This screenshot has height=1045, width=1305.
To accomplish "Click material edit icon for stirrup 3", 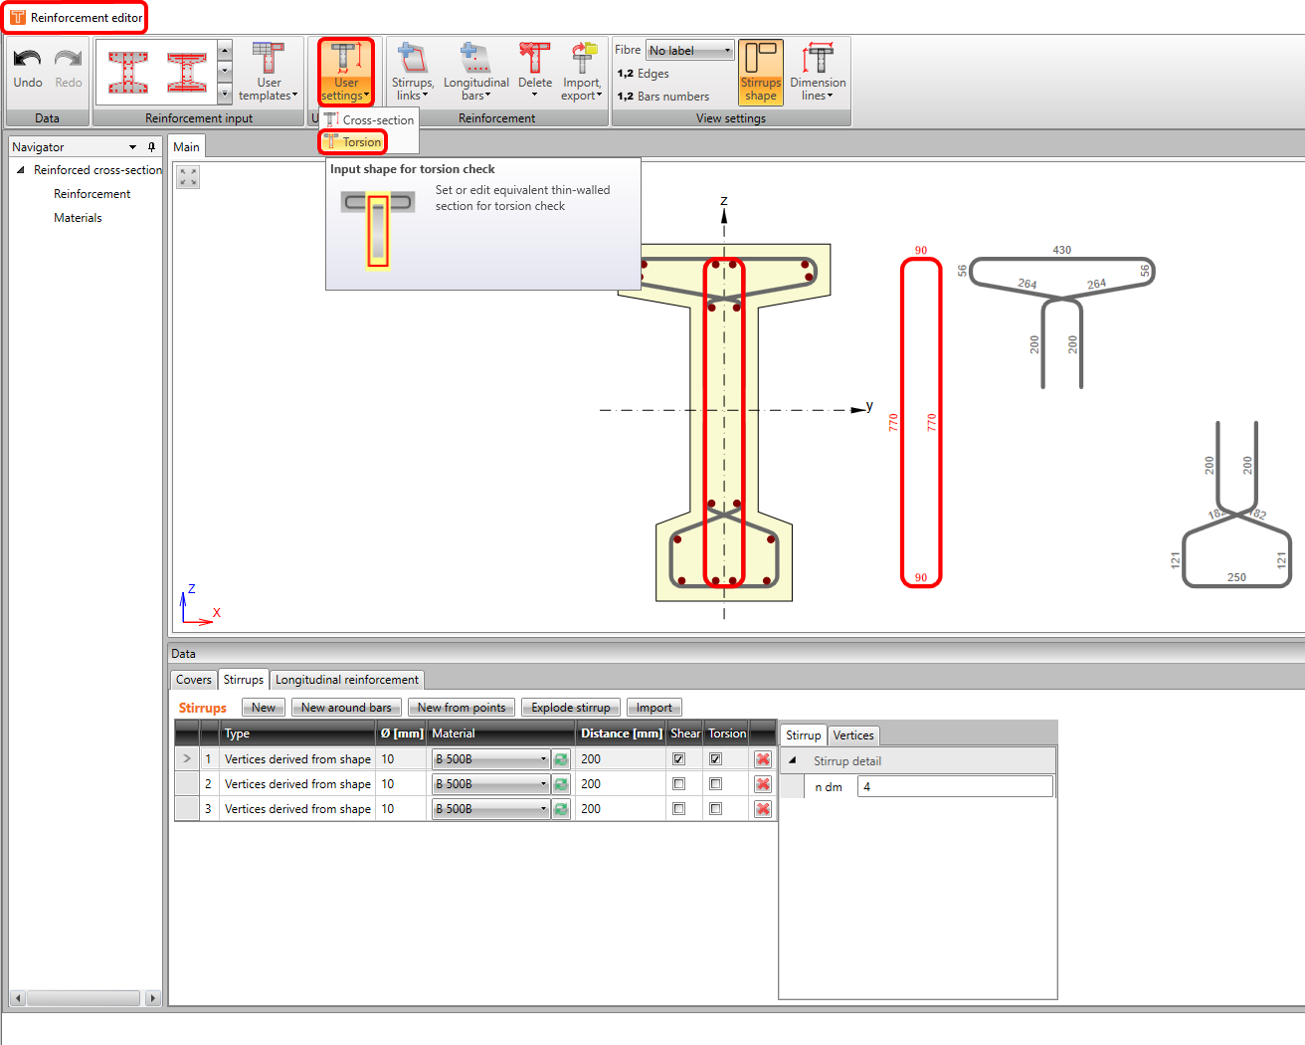I will [562, 809].
